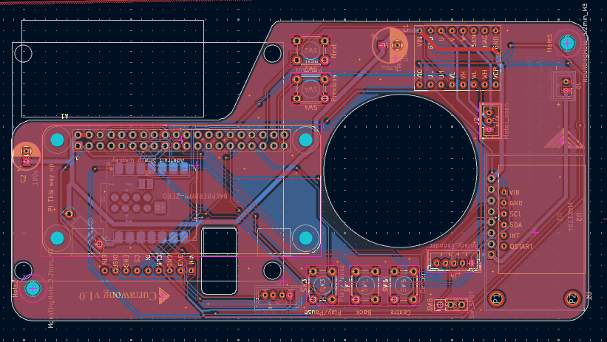Click the Centre push button footprint

404,286
